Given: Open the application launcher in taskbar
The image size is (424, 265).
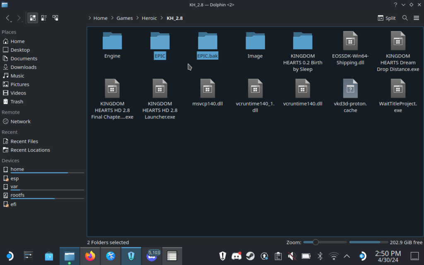Looking at the screenshot, I should click(x=9, y=256).
